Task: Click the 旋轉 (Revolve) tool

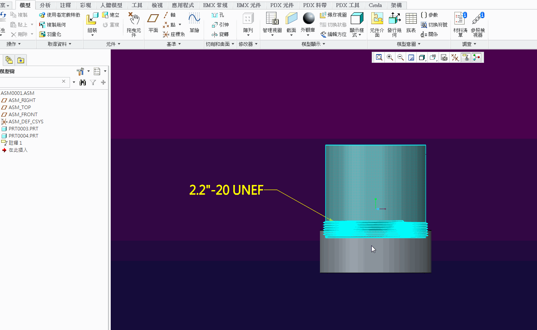Action: 220,34
